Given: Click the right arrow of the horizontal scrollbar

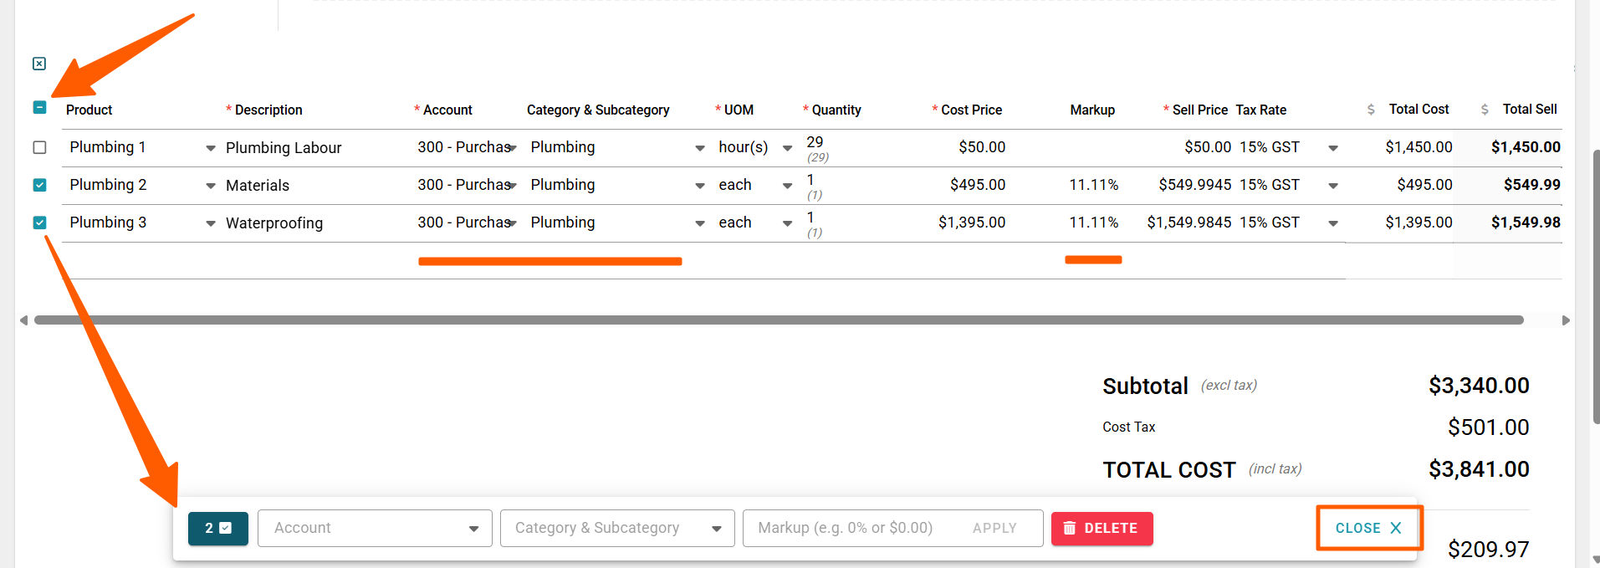Looking at the screenshot, I should pyautogui.click(x=1566, y=320).
